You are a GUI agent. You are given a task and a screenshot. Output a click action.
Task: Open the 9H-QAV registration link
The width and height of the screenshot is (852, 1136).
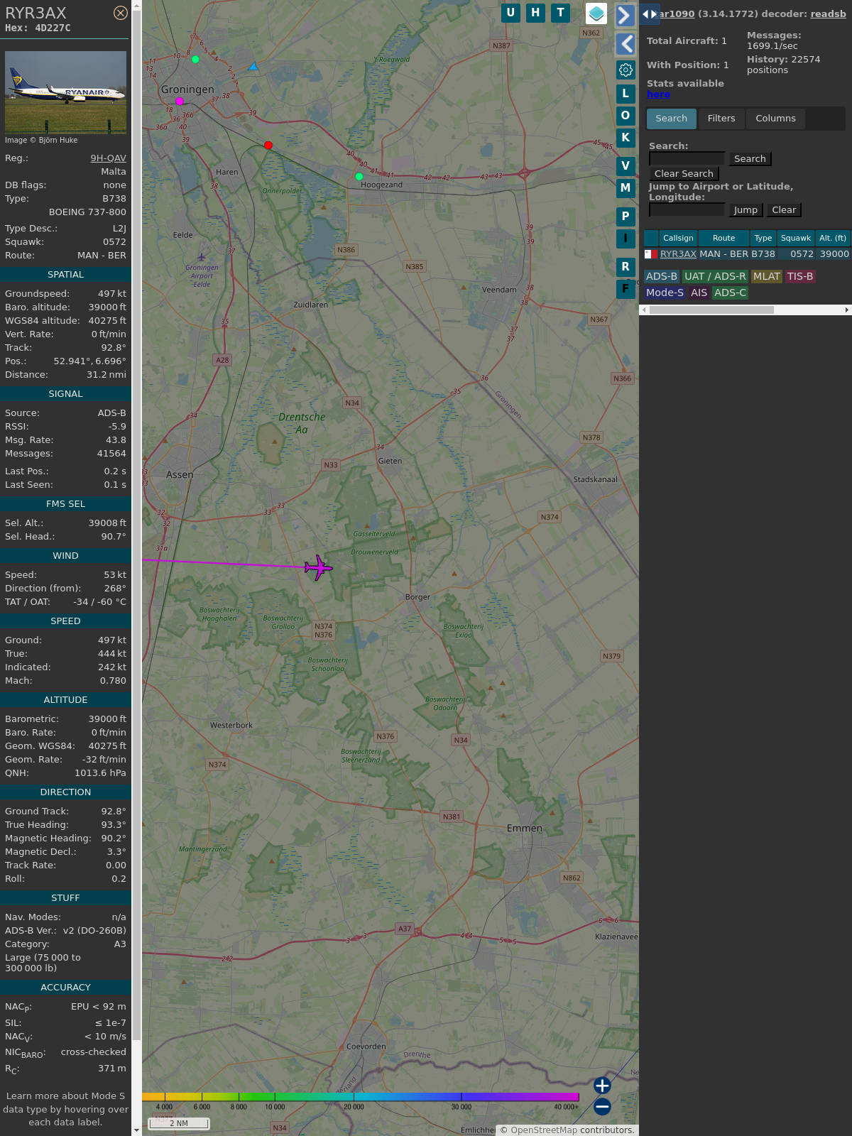pos(108,158)
